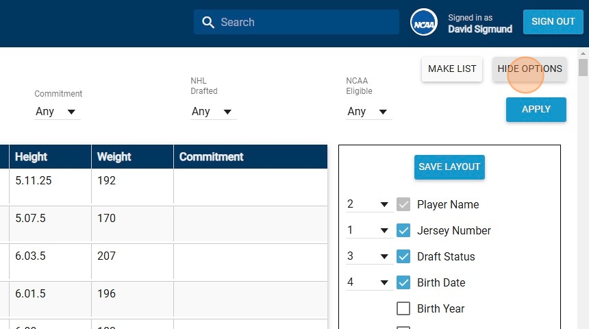Save the current column layout
Image resolution: width=589 pixels, height=329 pixels.
(449, 167)
